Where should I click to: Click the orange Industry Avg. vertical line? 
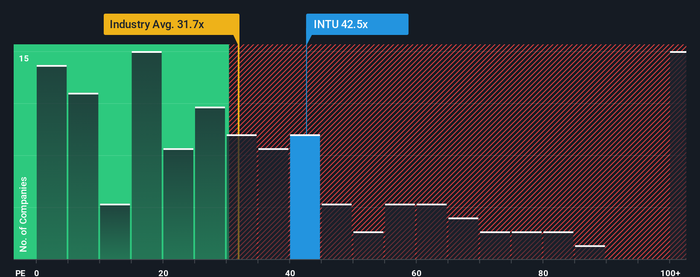[x=239, y=152]
